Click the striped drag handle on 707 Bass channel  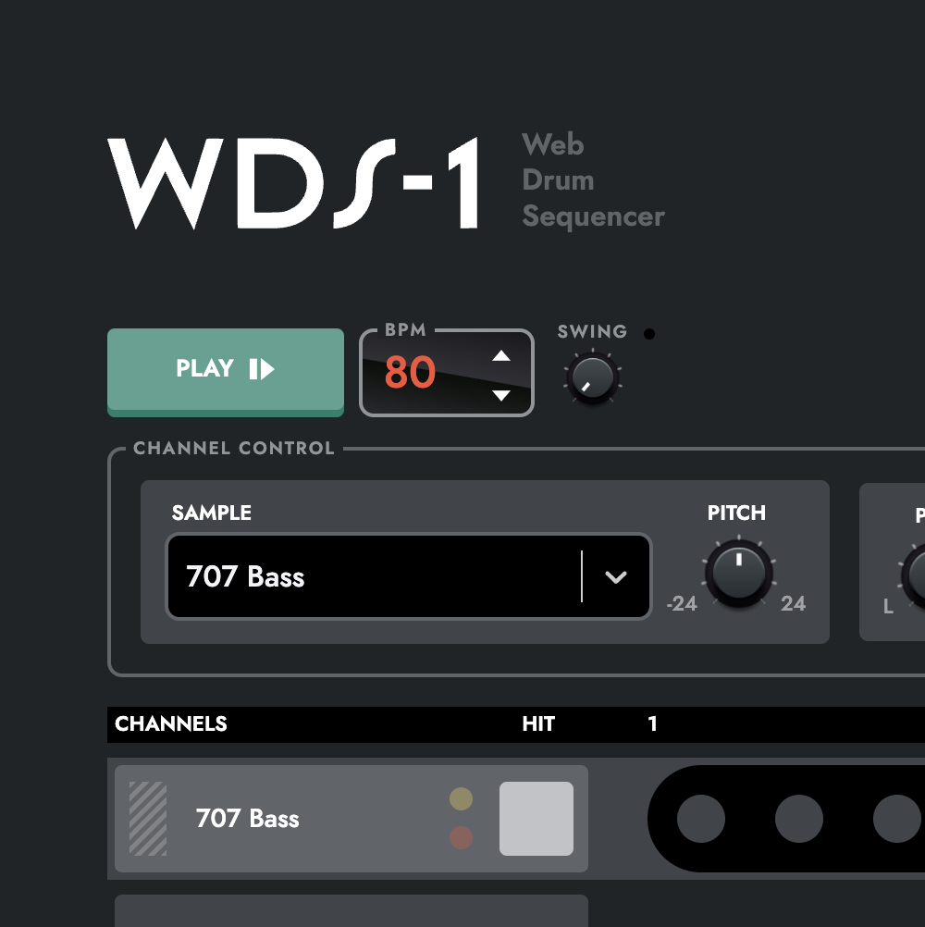pyautogui.click(x=146, y=819)
